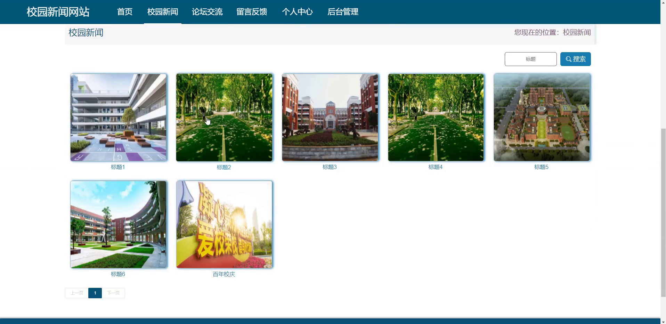Open the thumbnail image for 标题6
Viewport: 666px width, 324px height.
[119, 225]
